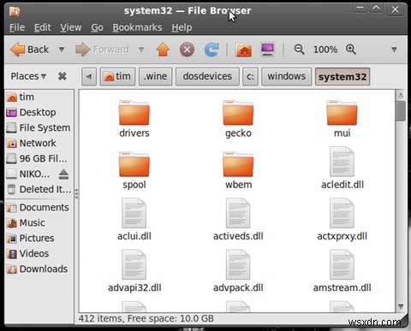
Task: Zoom in with the magnifier plus icon
Action: tap(351, 50)
